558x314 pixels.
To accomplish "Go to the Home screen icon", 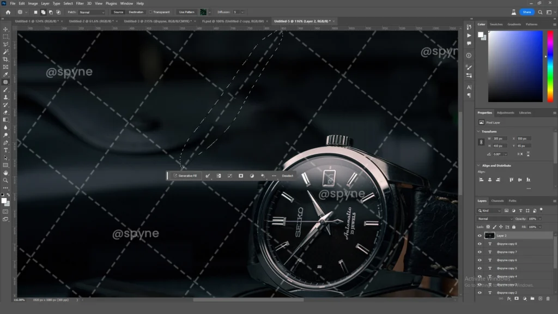I will pyautogui.click(x=8, y=12).
